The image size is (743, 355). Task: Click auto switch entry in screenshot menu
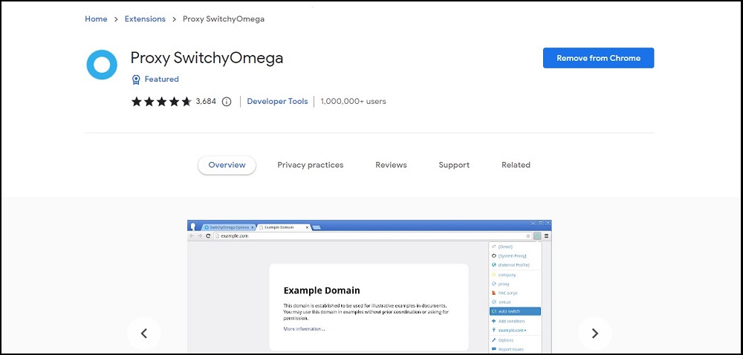pyautogui.click(x=515, y=311)
